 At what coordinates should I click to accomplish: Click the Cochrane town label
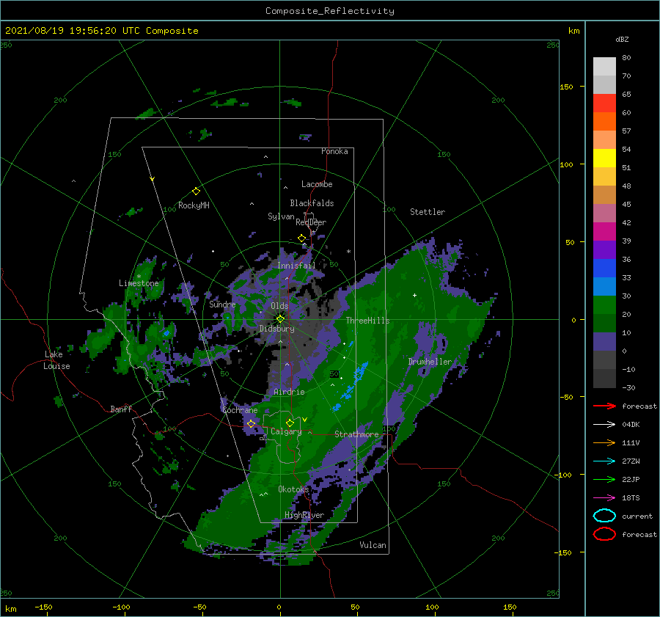point(240,410)
